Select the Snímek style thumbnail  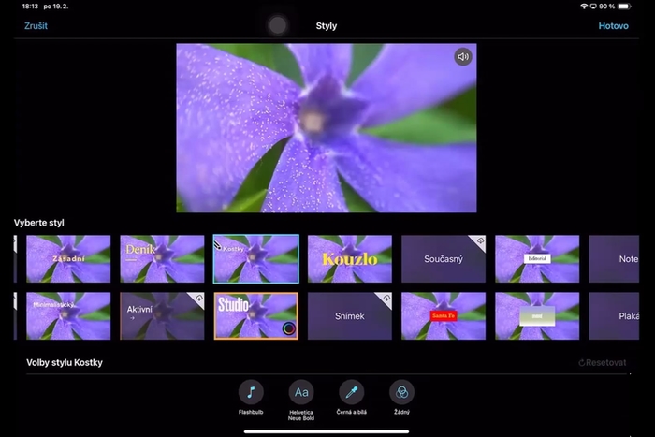(x=350, y=315)
